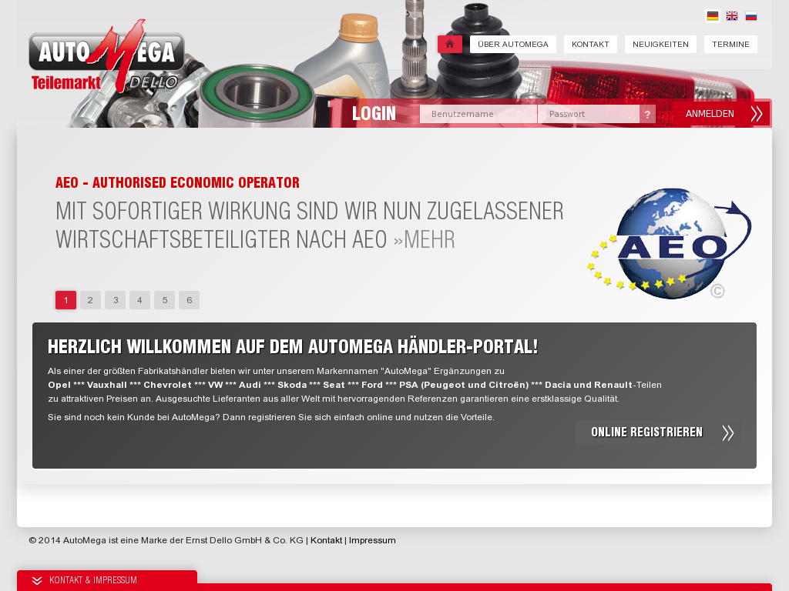Click the home icon in navigation
Screen dimensions: 789x591
point(450,44)
